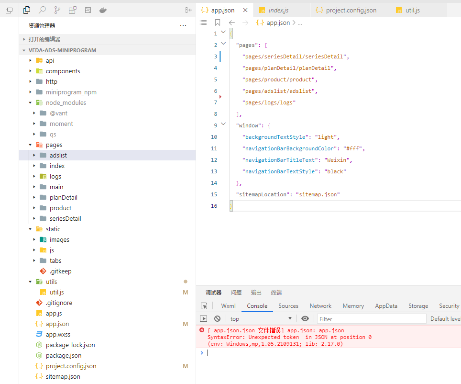The image size is (461, 384).
Task: Click the red error icon in console
Action: [x=202, y=330]
